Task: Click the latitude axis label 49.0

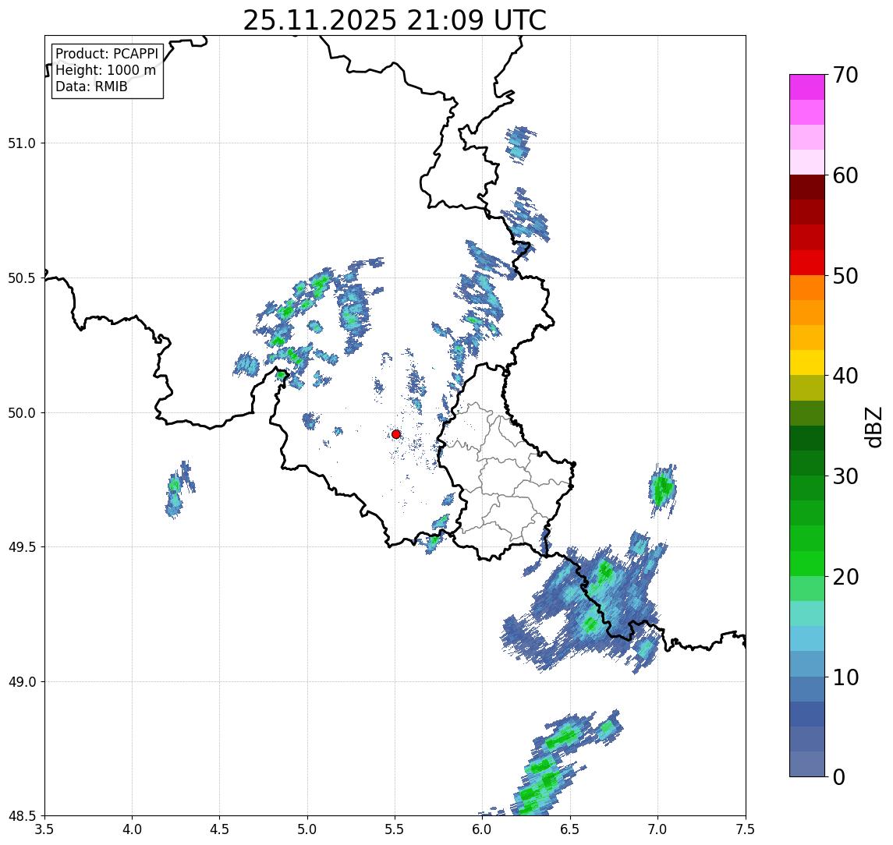Action: coord(22,681)
